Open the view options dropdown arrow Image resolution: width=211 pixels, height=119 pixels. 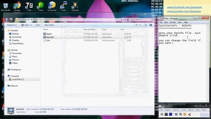[x=140, y=25]
